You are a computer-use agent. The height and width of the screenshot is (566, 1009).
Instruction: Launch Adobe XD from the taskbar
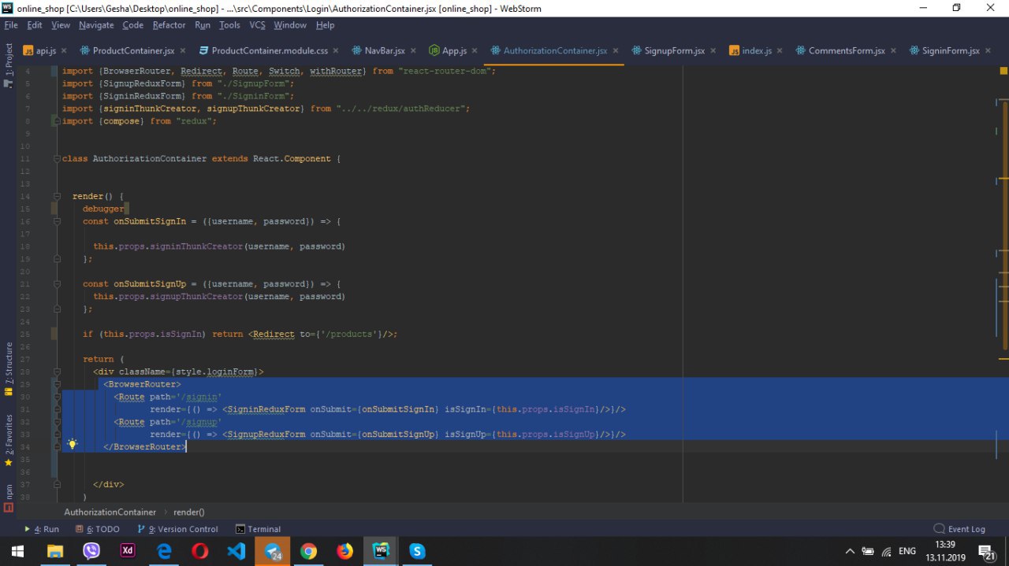[127, 551]
